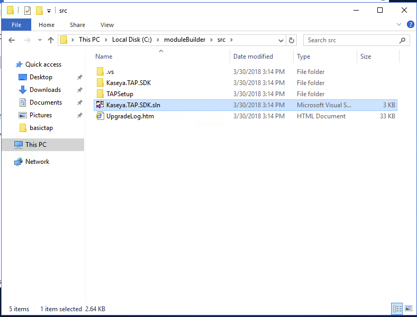
Task: Click the Network icon in navigation pane
Action: 19,162
